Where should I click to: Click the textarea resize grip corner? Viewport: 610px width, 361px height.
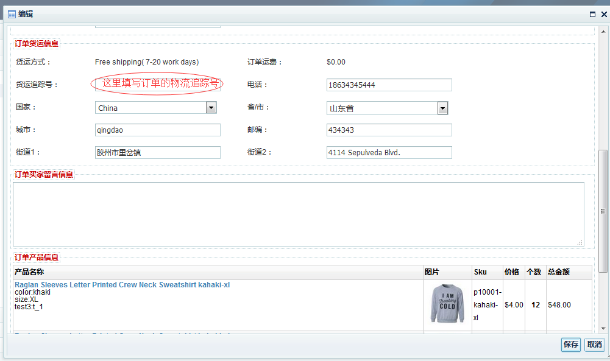[x=580, y=242]
